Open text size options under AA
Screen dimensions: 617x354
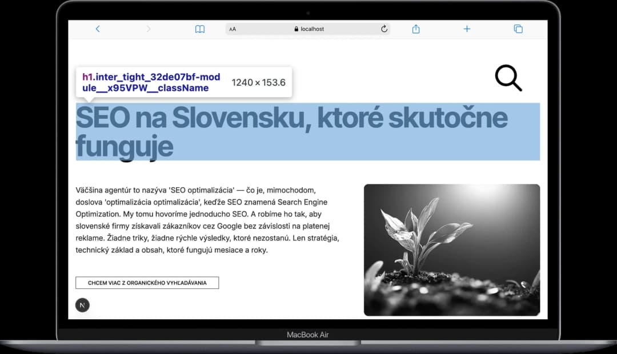(233, 29)
